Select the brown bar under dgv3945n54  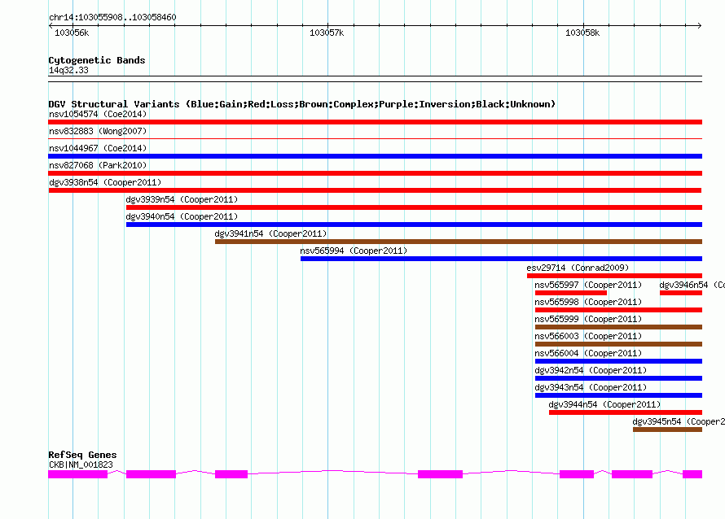pos(667,430)
